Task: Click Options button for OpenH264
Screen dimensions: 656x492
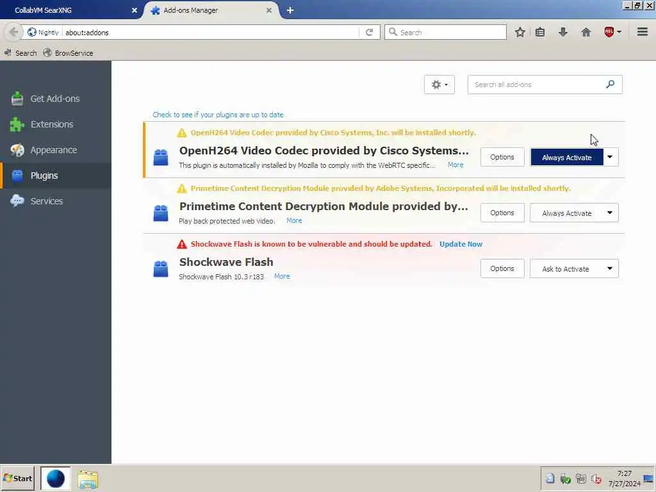Action: pos(502,157)
